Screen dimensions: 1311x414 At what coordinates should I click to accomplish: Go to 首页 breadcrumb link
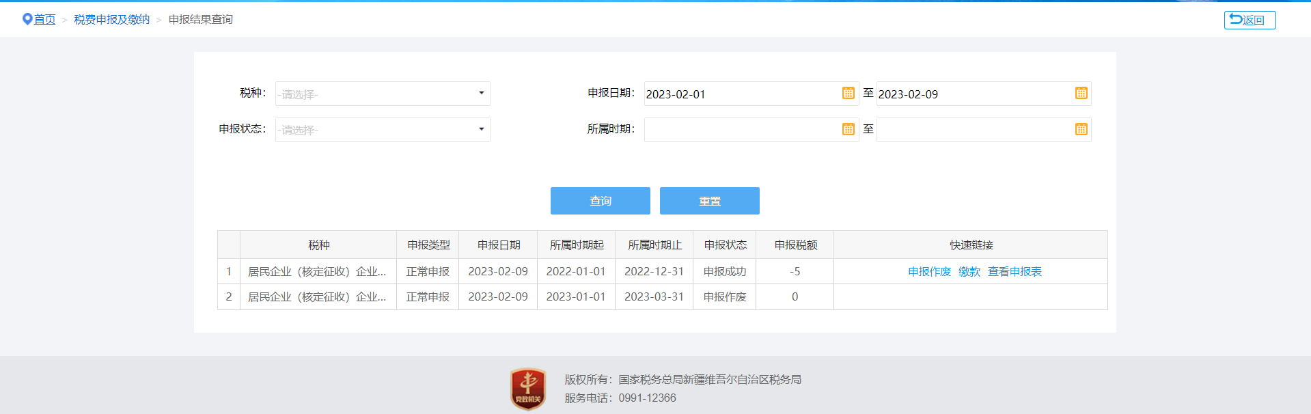click(45, 20)
